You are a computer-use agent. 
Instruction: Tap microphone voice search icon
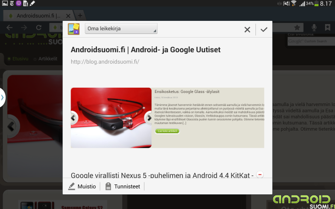(314, 27)
